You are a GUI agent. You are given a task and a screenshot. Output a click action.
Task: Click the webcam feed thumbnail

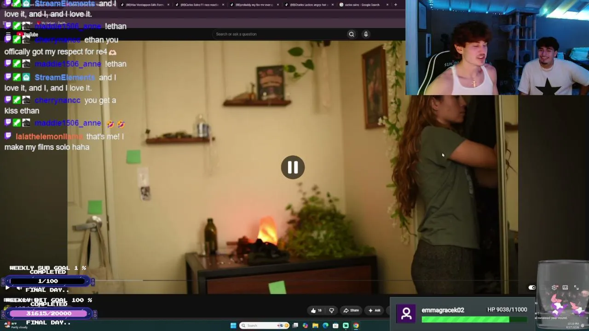coord(497,47)
